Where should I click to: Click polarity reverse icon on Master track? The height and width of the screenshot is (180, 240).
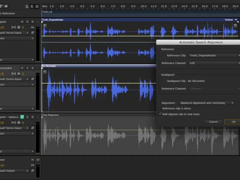click(33, 171)
